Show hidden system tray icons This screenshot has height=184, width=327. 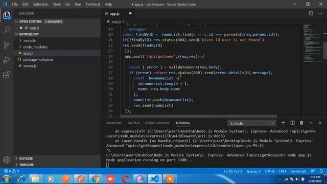280,179
